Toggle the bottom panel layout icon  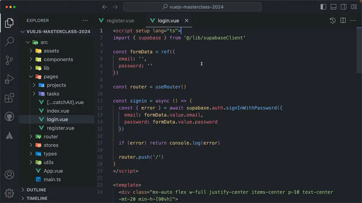[333, 7]
